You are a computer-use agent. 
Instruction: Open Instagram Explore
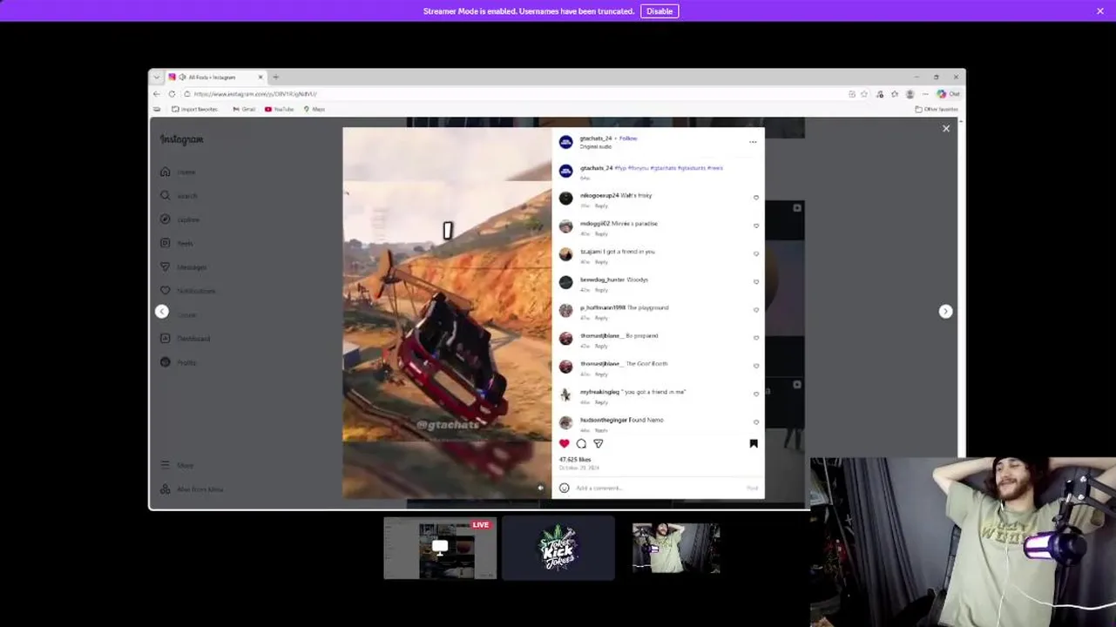coord(179,219)
